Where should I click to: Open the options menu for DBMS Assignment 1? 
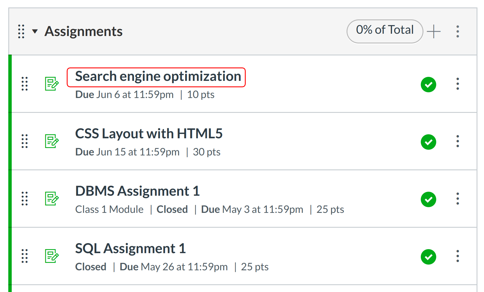tap(457, 199)
